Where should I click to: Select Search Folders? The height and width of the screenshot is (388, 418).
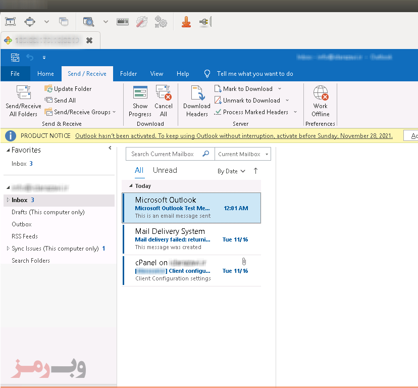click(x=31, y=261)
